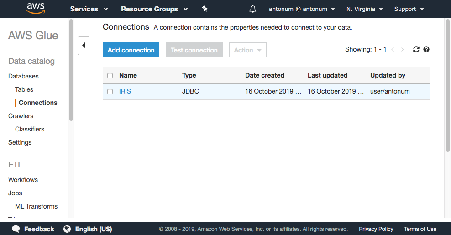Refresh the connections list
This screenshot has height=235, width=451.
point(416,49)
